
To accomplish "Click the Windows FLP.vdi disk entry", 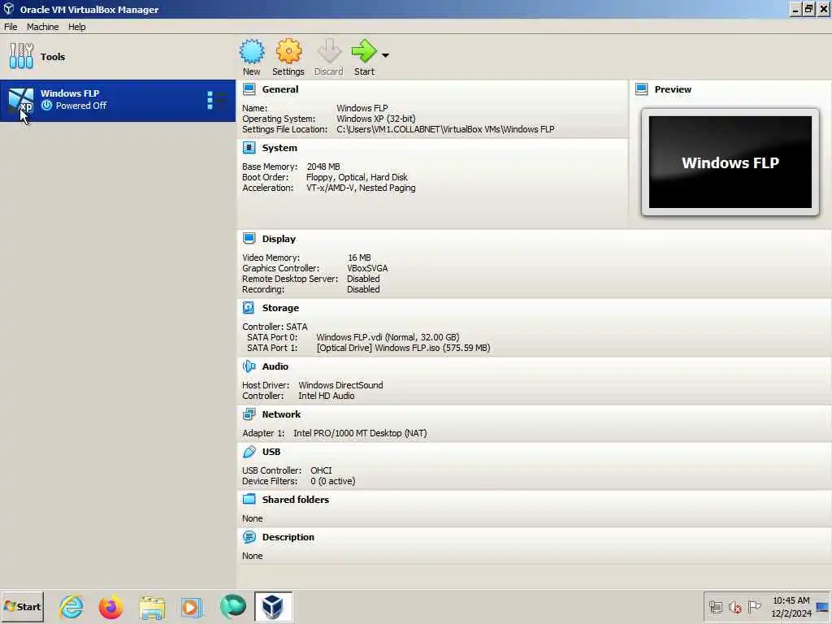I will [388, 337].
